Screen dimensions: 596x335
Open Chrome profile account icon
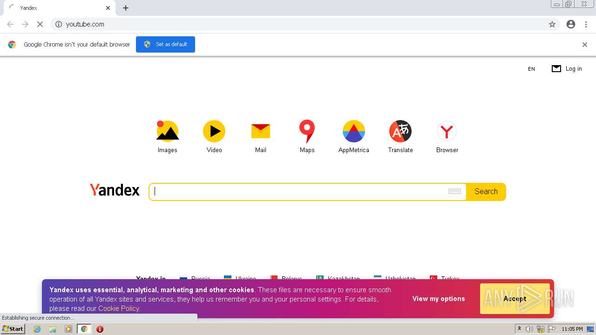tap(571, 24)
